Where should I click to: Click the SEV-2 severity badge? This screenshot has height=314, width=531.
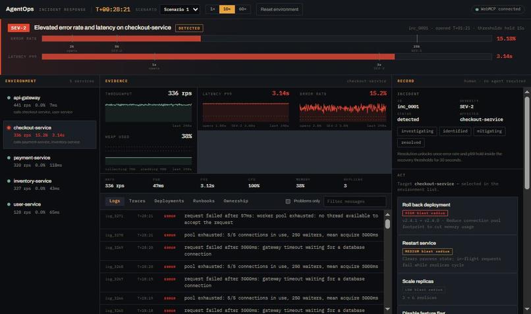[x=18, y=28]
